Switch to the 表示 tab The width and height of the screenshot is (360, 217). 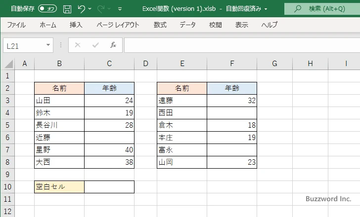(x=241, y=25)
